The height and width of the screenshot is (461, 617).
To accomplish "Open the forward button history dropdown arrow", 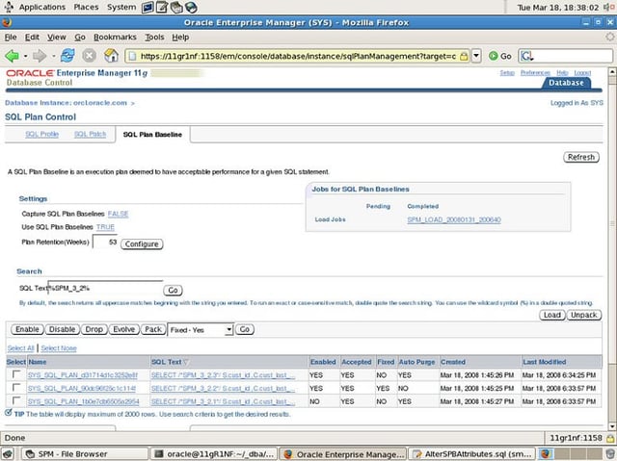I will click(x=53, y=56).
